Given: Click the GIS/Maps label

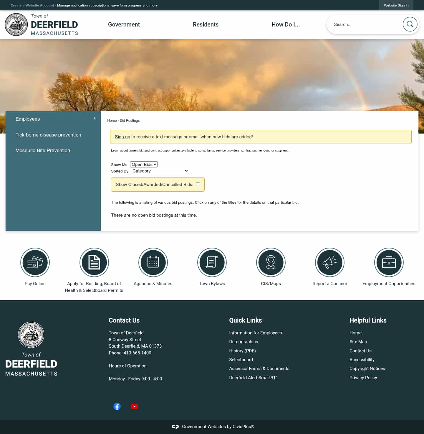Looking at the screenshot, I should pyautogui.click(x=271, y=284).
